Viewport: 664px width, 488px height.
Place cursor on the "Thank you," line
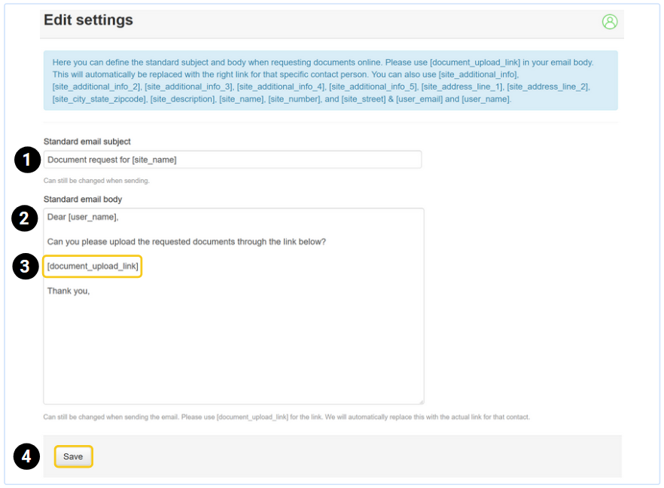[69, 291]
